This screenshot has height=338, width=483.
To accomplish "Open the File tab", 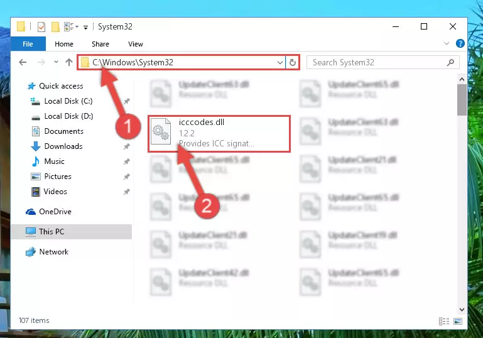I will click(x=28, y=44).
